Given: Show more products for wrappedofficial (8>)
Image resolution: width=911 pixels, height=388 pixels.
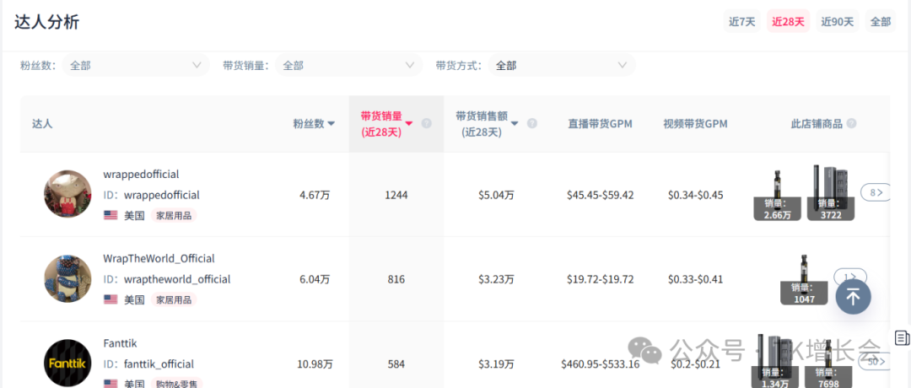Looking at the screenshot, I should pyautogui.click(x=876, y=192).
